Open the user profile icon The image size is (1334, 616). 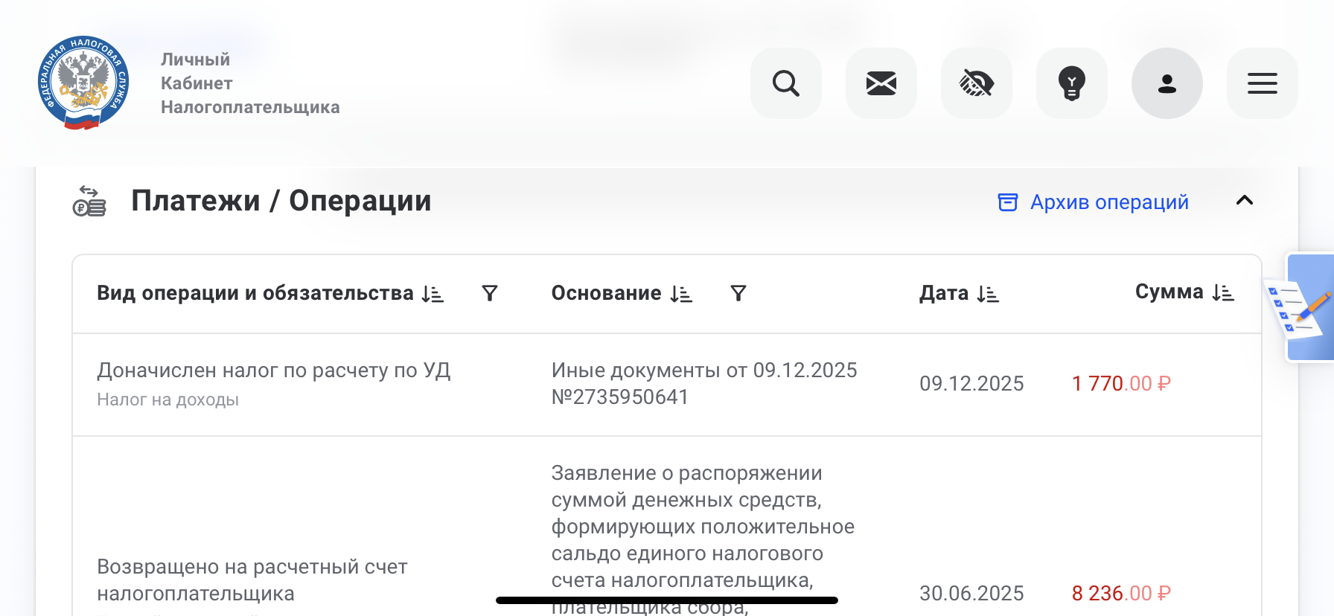pyautogui.click(x=1167, y=83)
